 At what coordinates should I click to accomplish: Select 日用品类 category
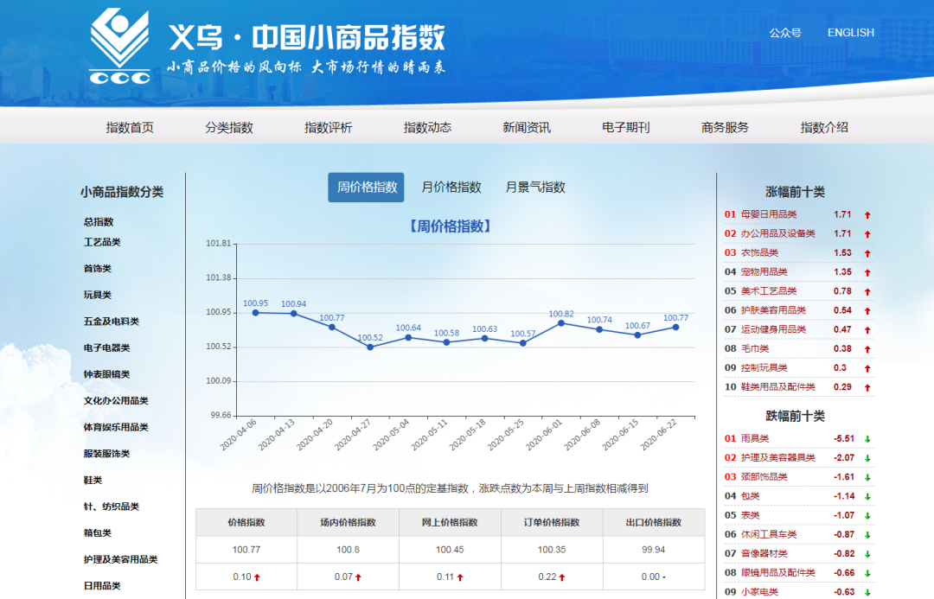(x=102, y=586)
